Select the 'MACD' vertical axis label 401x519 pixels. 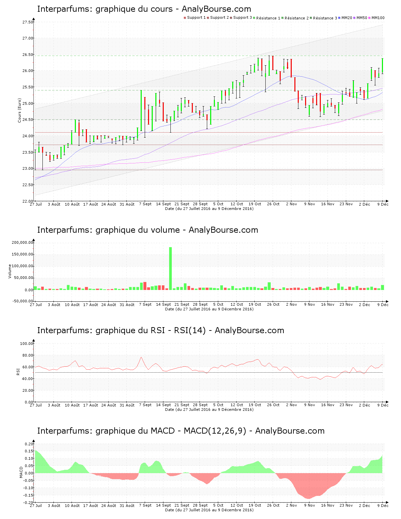[21, 472]
